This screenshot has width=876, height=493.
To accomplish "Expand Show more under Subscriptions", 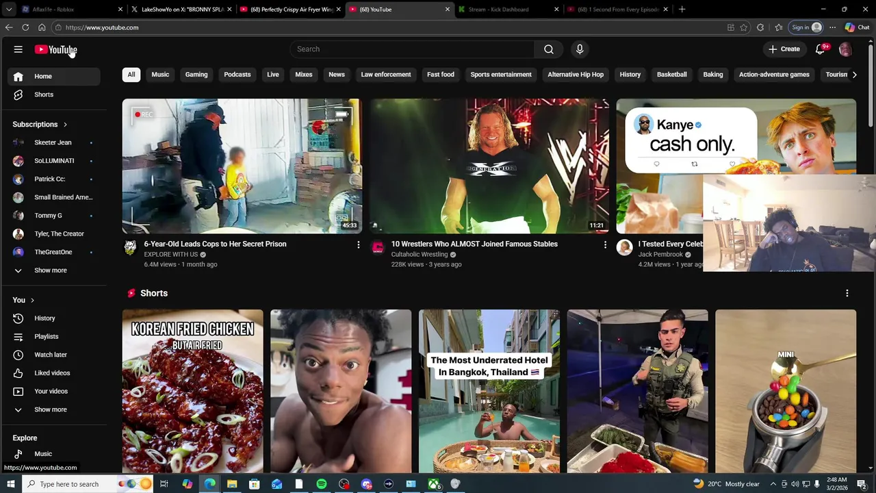I will (x=53, y=270).
